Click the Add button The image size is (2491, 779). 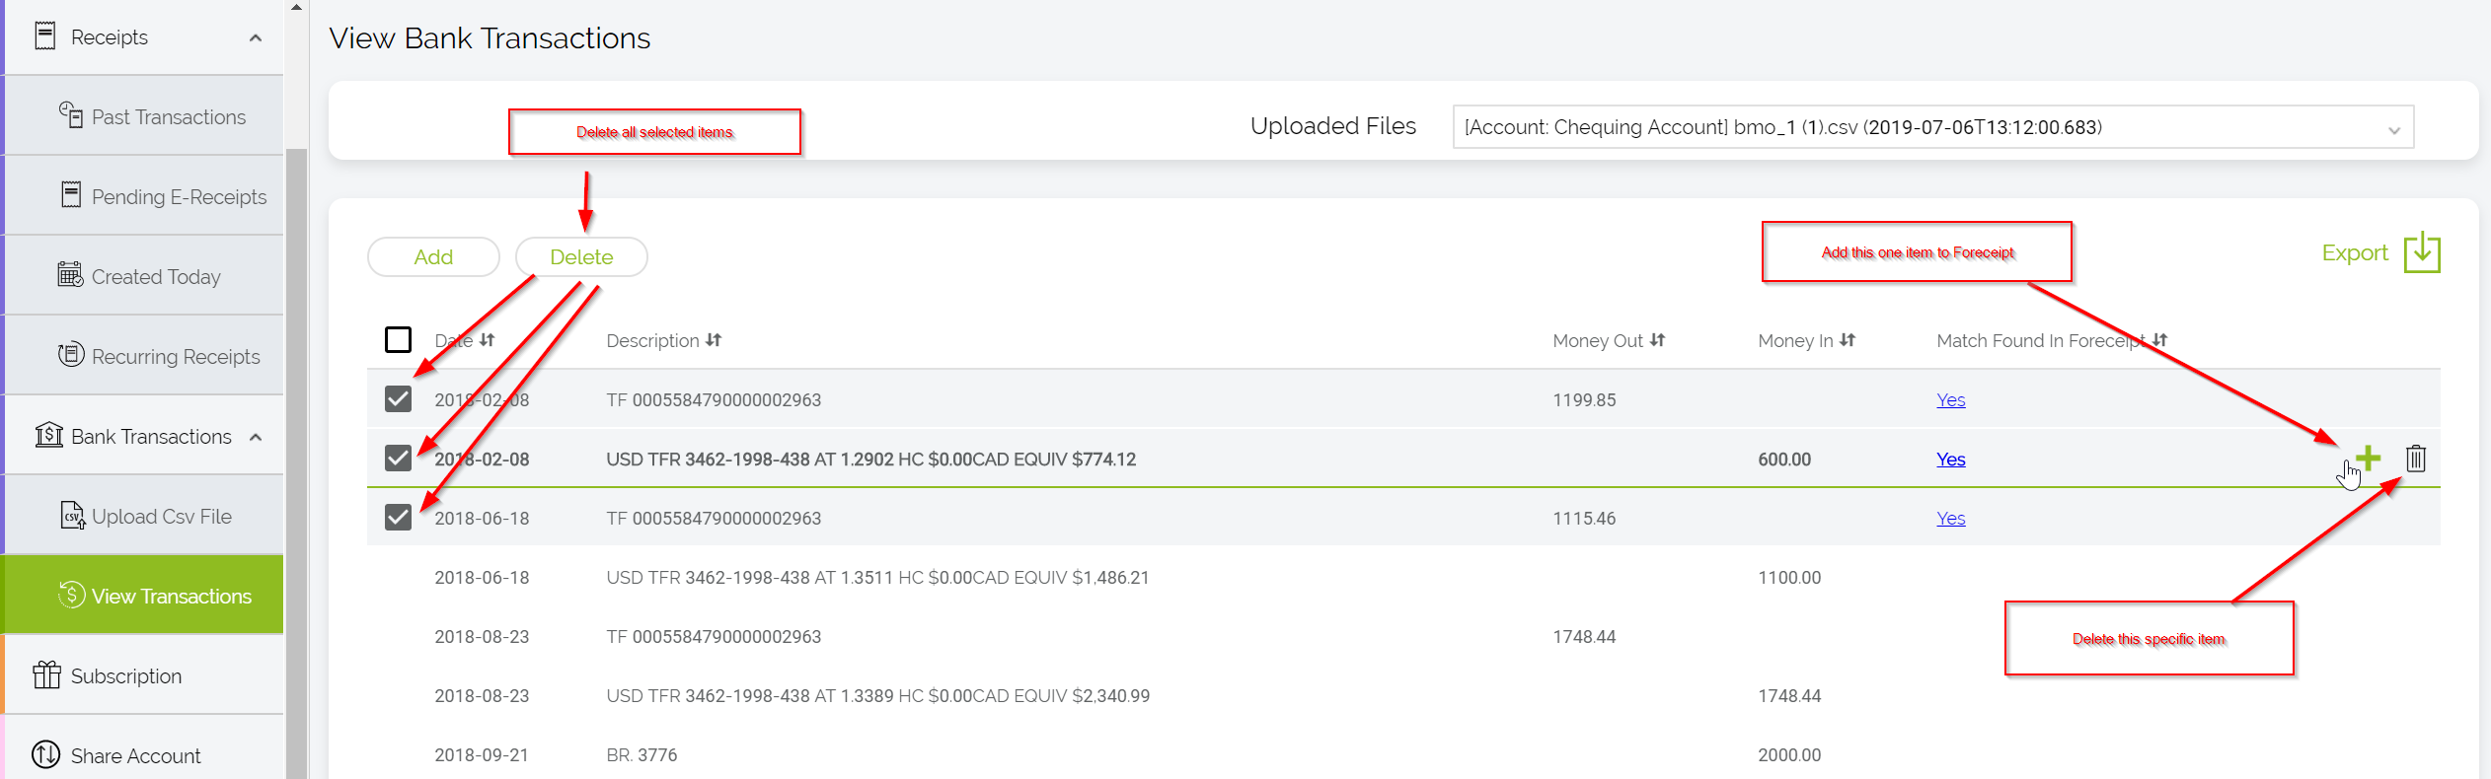[433, 256]
